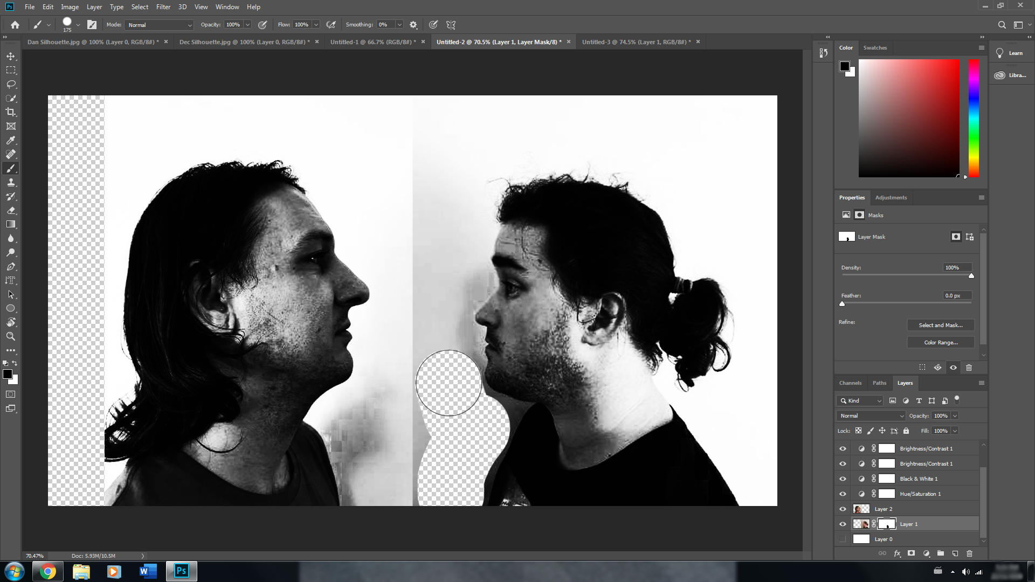Open the brush Mode dropdown
The width and height of the screenshot is (1035, 582).
159,25
